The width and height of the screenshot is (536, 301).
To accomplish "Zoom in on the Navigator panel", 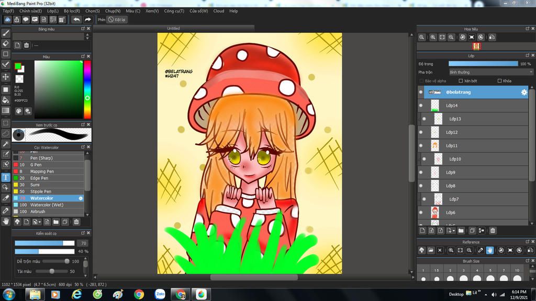I will [433, 37].
